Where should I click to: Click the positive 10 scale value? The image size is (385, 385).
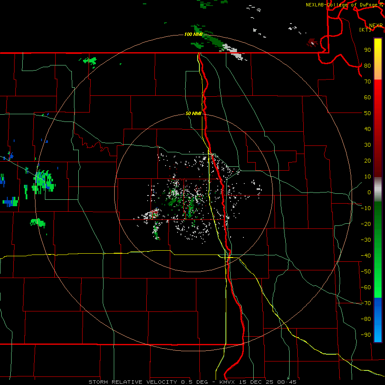(367, 177)
